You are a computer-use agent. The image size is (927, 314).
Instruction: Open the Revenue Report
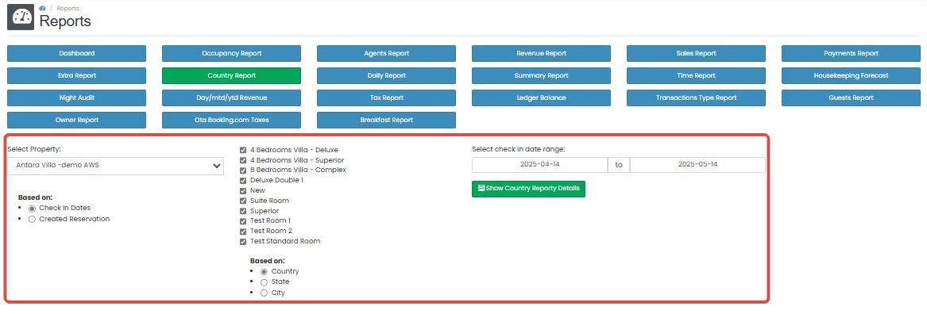click(541, 53)
